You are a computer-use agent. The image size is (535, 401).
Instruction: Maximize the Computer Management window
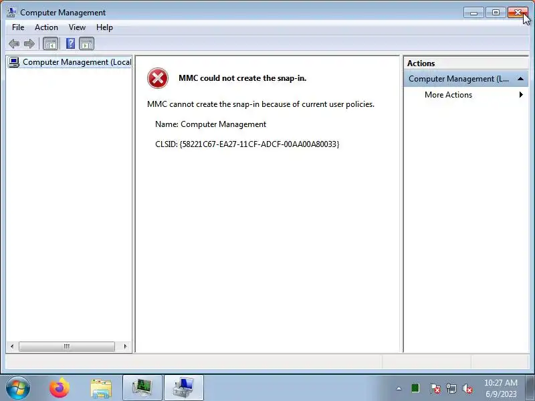pos(496,13)
